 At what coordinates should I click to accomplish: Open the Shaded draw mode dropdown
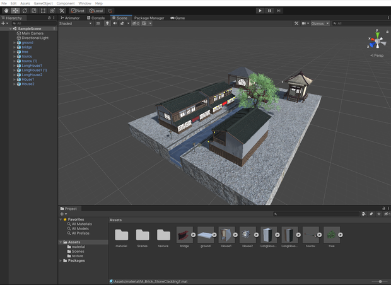click(x=75, y=23)
